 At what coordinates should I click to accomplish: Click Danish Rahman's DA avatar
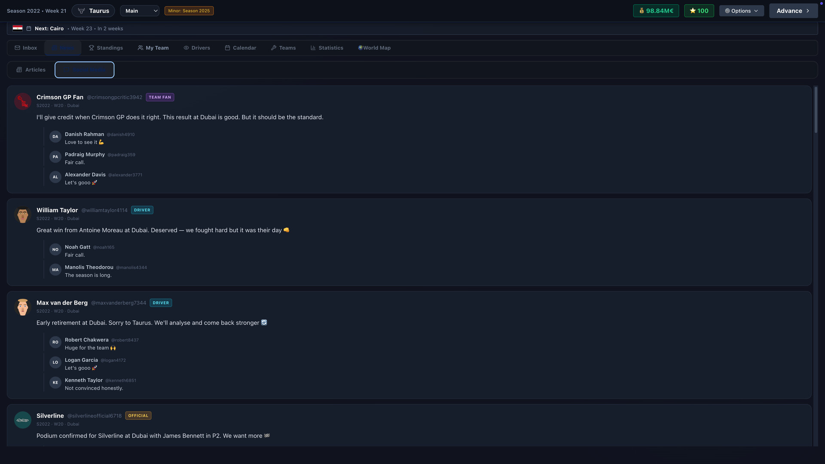(55, 137)
